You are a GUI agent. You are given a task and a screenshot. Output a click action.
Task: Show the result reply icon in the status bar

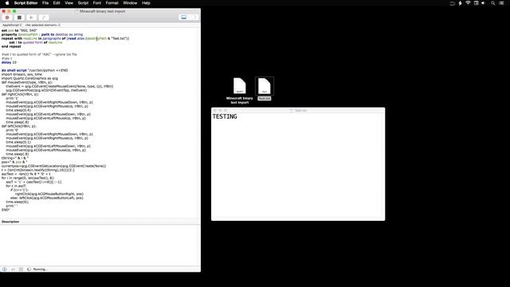(x=13, y=269)
